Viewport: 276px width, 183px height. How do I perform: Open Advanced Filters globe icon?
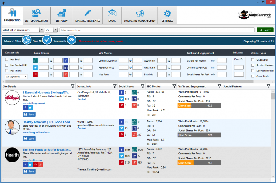click(27, 40)
